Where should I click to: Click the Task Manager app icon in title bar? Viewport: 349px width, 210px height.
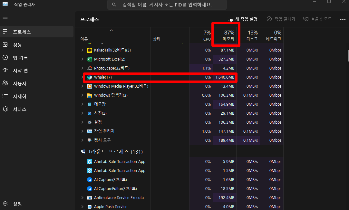pyautogui.click(x=5, y=4)
